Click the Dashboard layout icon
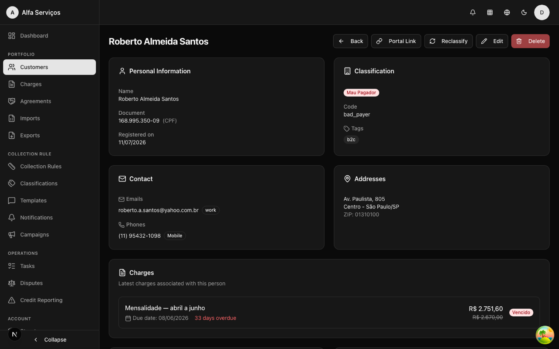Image resolution: width=559 pixels, height=349 pixels. [x=12, y=36]
